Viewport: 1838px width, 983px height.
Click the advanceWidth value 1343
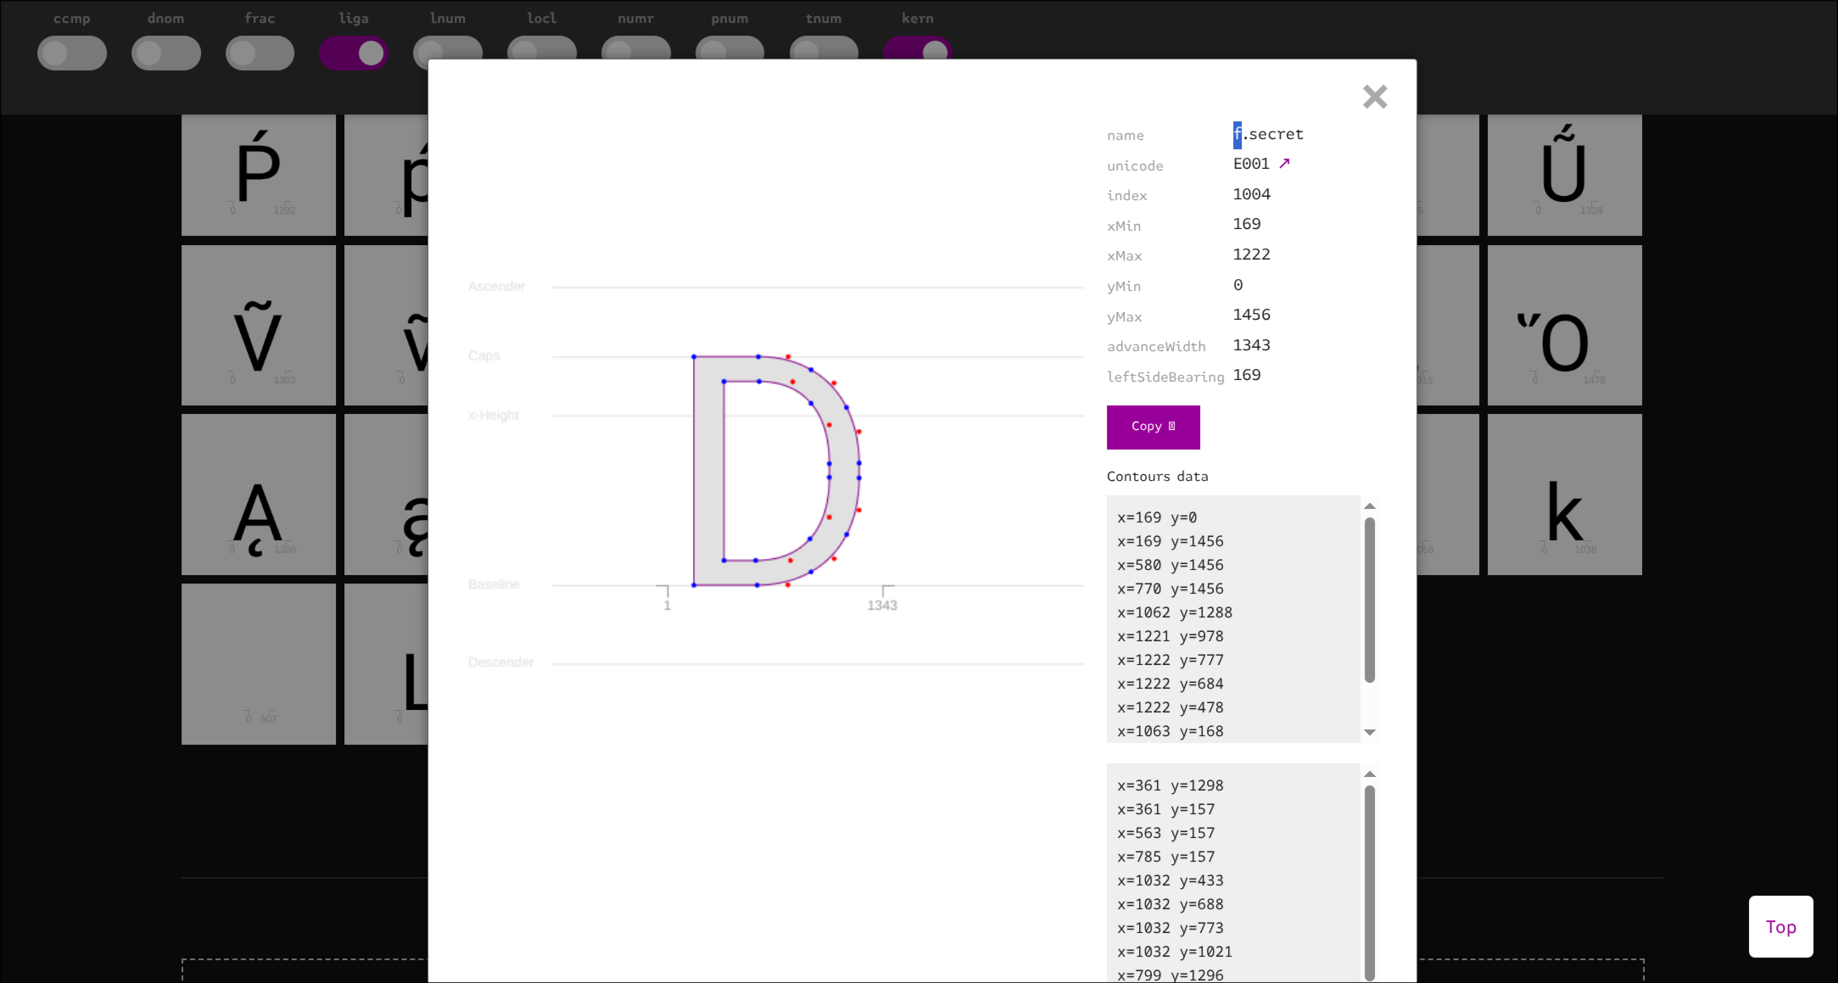(x=1252, y=345)
